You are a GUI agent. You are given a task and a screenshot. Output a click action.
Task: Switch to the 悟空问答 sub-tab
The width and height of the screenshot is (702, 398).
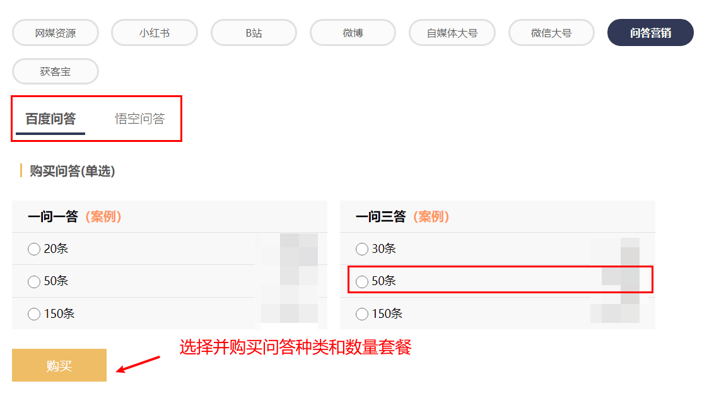pos(139,119)
